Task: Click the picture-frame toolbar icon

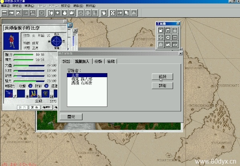Action: [x=18, y=13]
